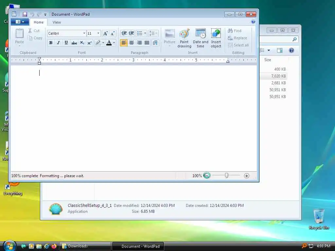Toggle Superscript formatting
The width and height of the screenshot is (335, 251).
[x=90, y=43]
